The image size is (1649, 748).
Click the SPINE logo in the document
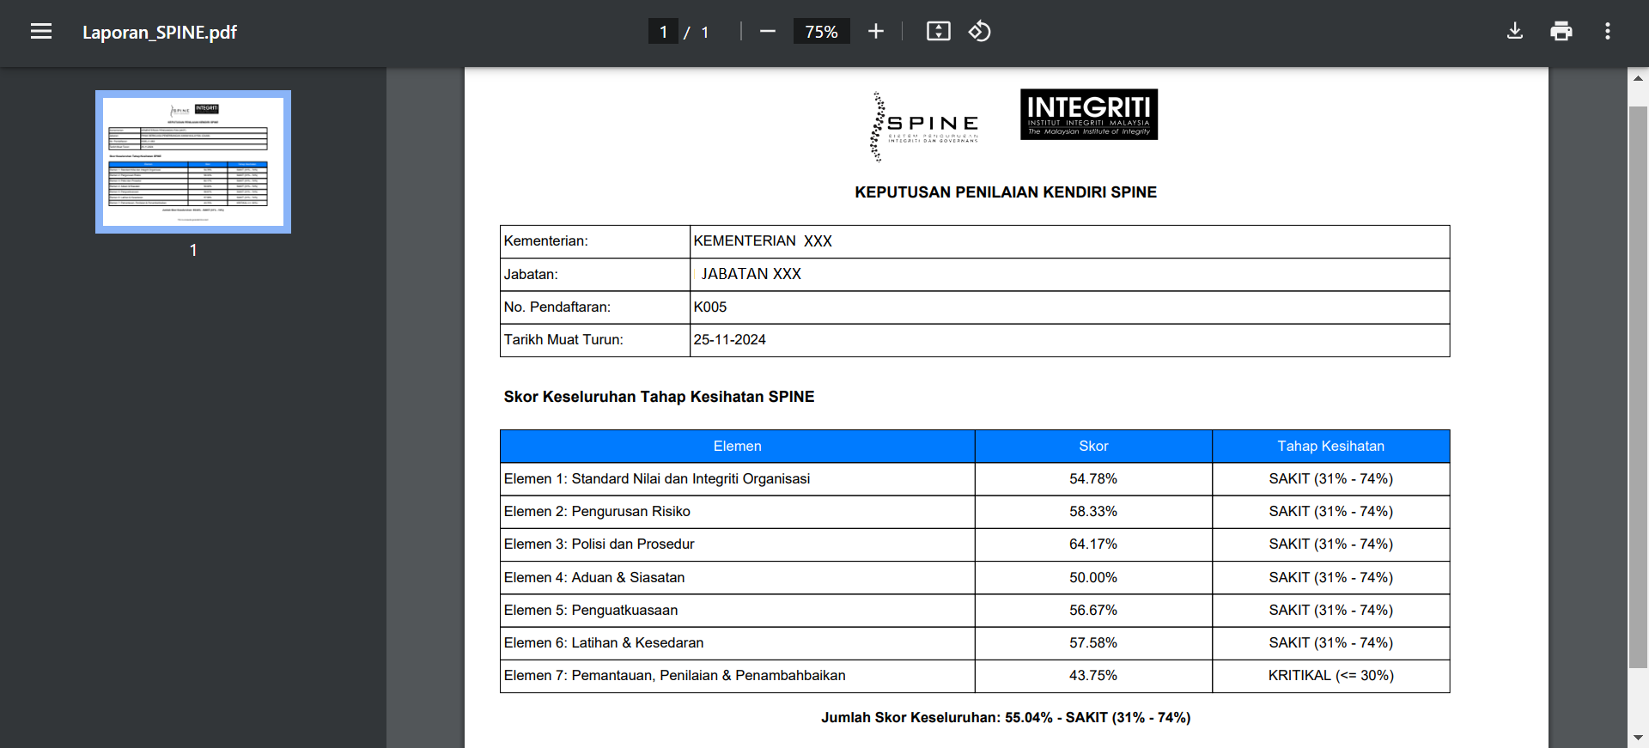click(x=924, y=127)
